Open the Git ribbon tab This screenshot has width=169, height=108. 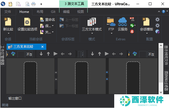[x=53, y=12]
